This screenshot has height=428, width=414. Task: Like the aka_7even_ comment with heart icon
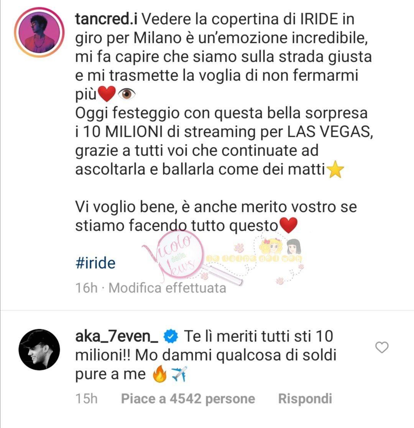(381, 347)
